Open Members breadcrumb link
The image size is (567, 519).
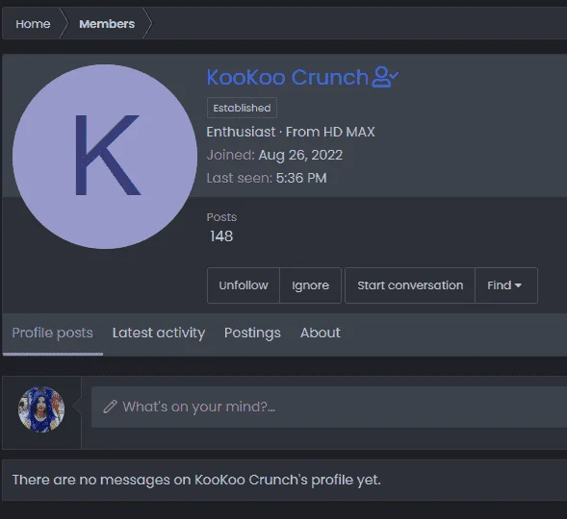click(107, 24)
